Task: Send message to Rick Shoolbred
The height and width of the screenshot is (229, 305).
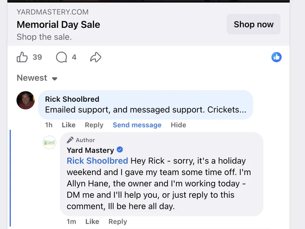Action: (x=137, y=125)
